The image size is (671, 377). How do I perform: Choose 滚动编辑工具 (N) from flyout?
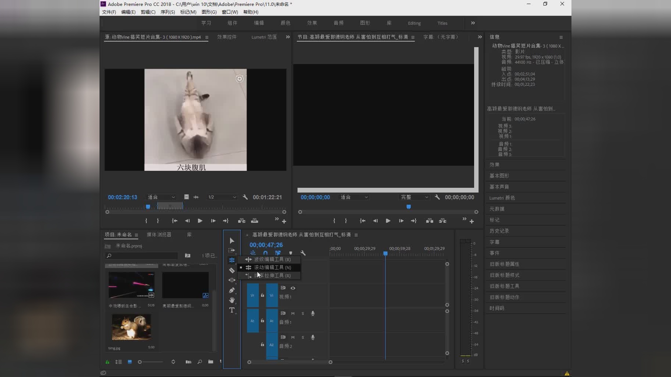click(x=269, y=267)
